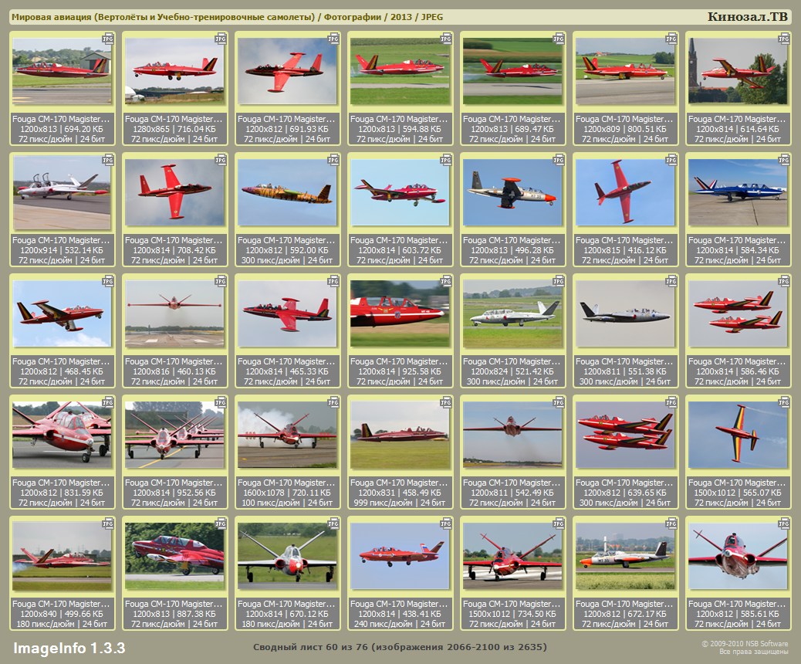Click the NSB Software copyright notice
This screenshot has height=664, width=801.
[x=744, y=647]
